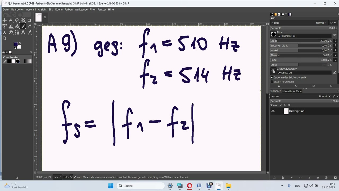This screenshot has height=191, width=339.
Task: Close the image tab
Action: click(45, 18)
